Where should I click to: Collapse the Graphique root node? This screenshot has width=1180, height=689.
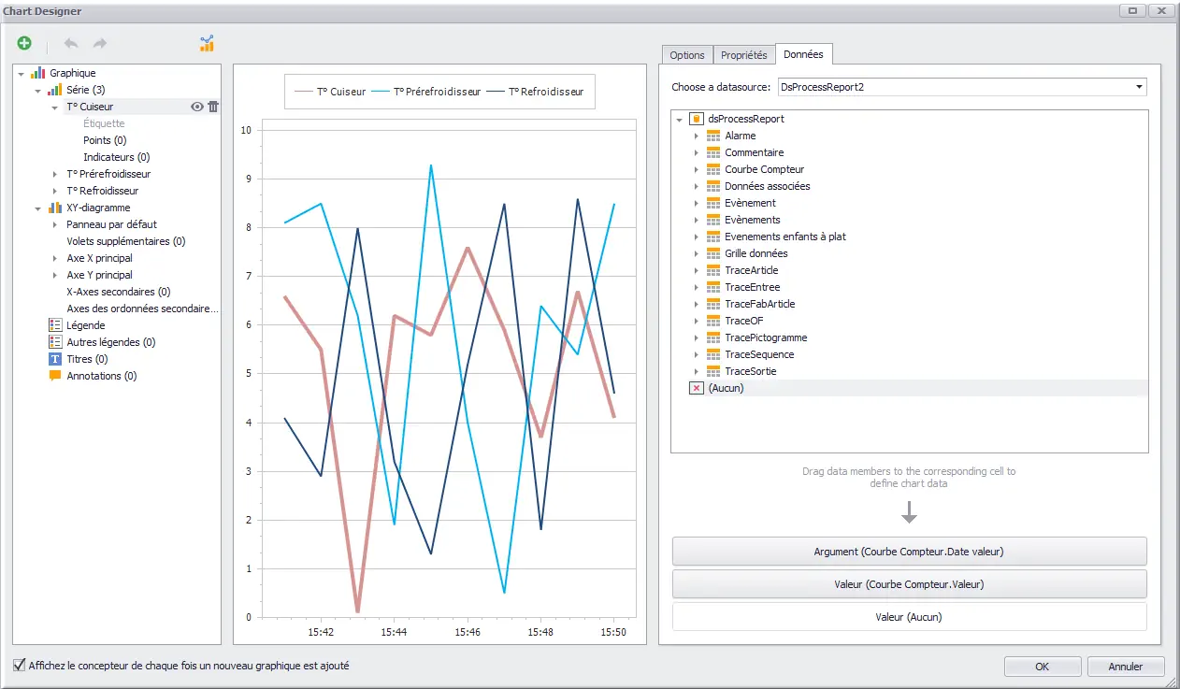tap(22, 73)
